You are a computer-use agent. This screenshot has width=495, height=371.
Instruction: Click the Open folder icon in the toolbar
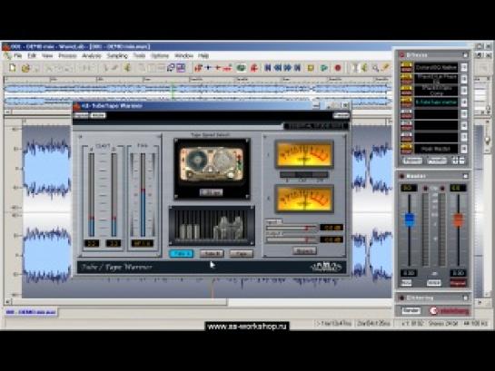pos(25,68)
